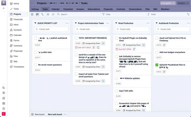
Task: Open the apps grid icon in left rail
Action: pyautogui.click(x=4, y=103)
